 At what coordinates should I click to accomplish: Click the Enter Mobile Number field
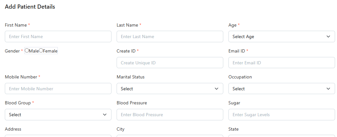tap(58, 89)
